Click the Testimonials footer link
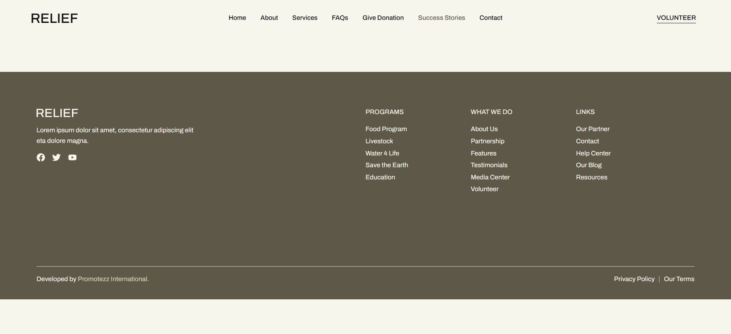 click(489, 165)
